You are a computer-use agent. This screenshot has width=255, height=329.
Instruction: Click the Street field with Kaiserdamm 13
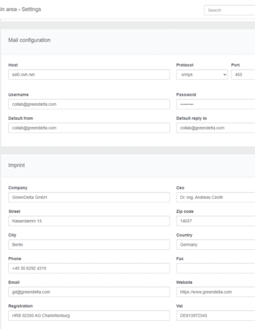pyautogui.click(x=89, y=221)
